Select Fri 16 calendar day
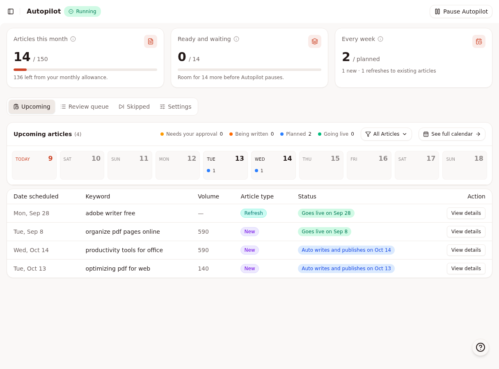499x369 pixels. click(369, 165)
